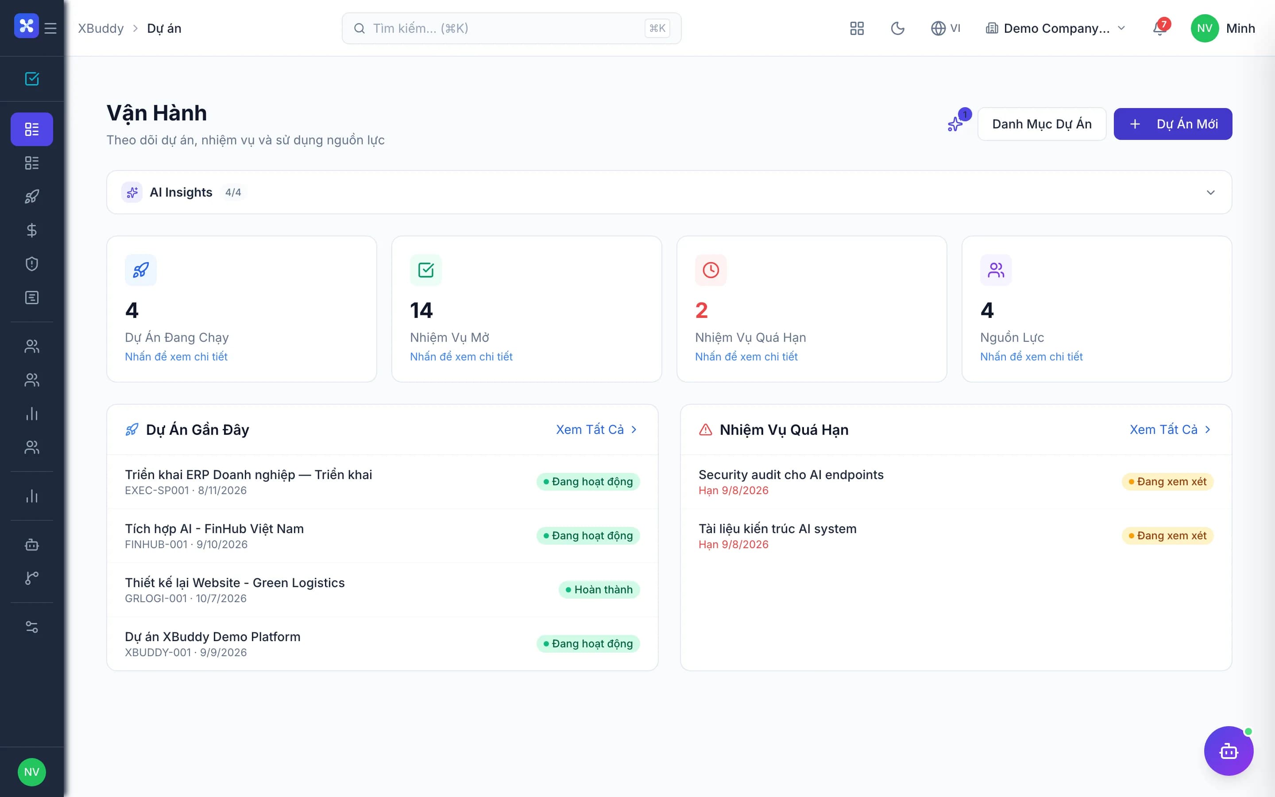Focus the Tìm kiếm search field
This screenshot has height=797, width=1275.
(x=511, y=28)
